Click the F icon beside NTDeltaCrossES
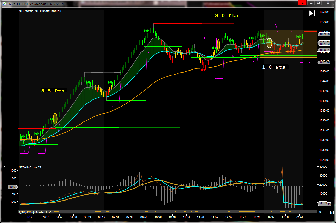Image resolution: width=336 pixels, height=223 pixels. pos(4,167)
